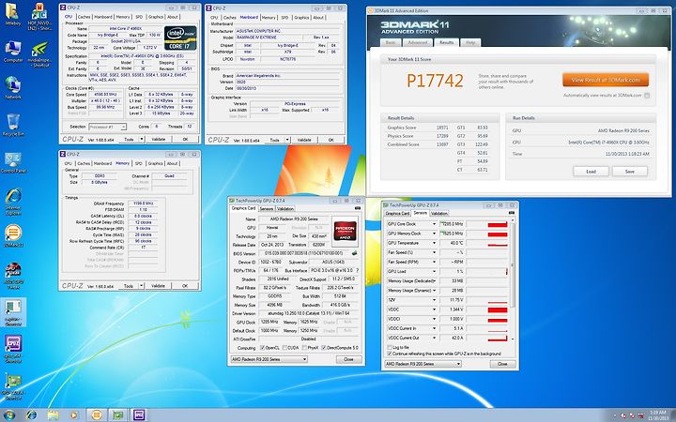Launch the 3DMark 11 desktop shortcut
676x422 pixels.
click(13, 236)
